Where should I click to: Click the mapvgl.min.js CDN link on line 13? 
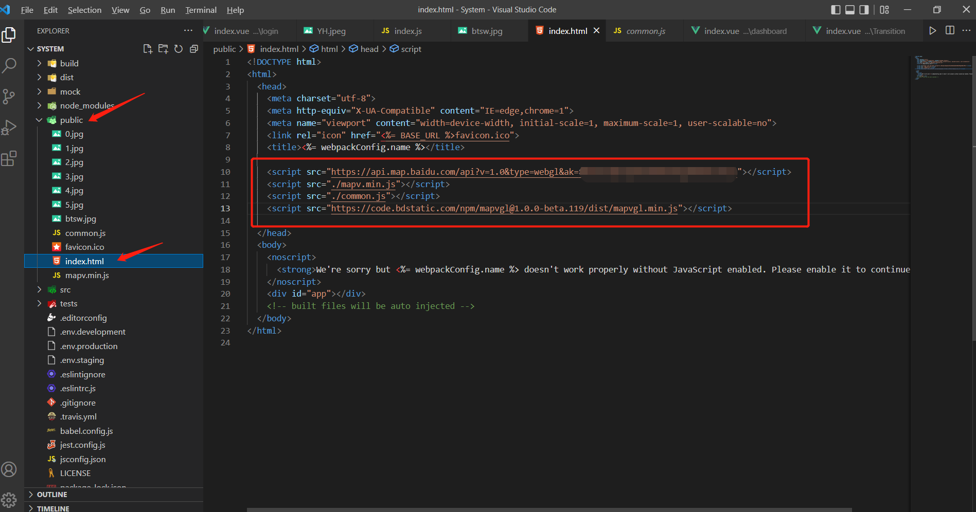pos(504,208)
